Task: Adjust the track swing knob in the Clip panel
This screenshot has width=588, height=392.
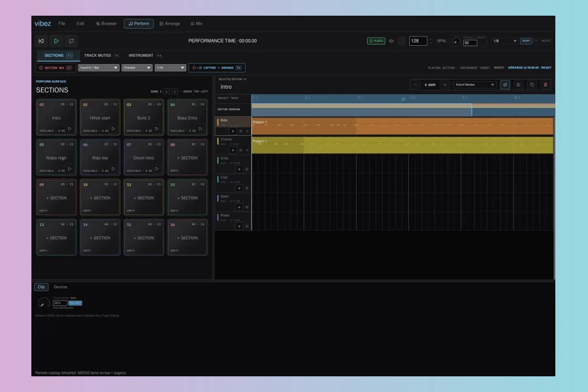Action: pyautogui.click(x=44, y=302)
